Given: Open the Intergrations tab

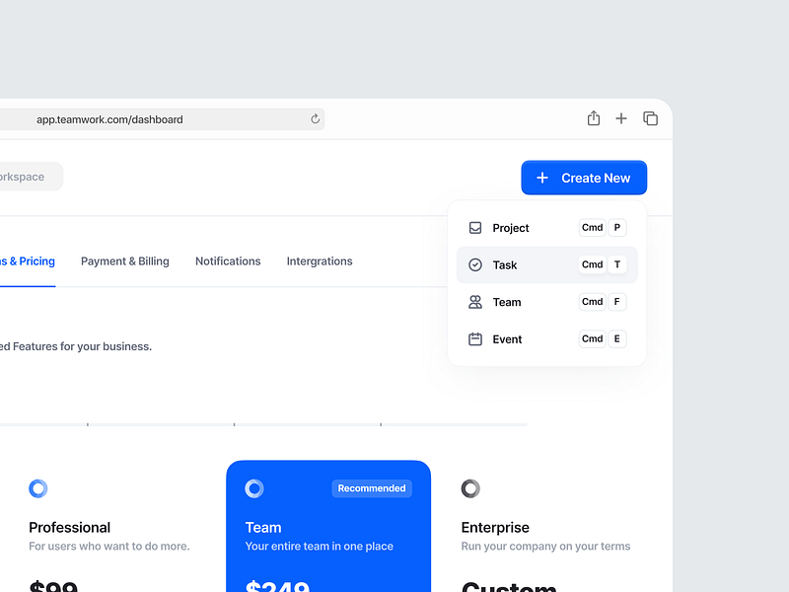Looking at the screenshot, I should coord(320,261).
